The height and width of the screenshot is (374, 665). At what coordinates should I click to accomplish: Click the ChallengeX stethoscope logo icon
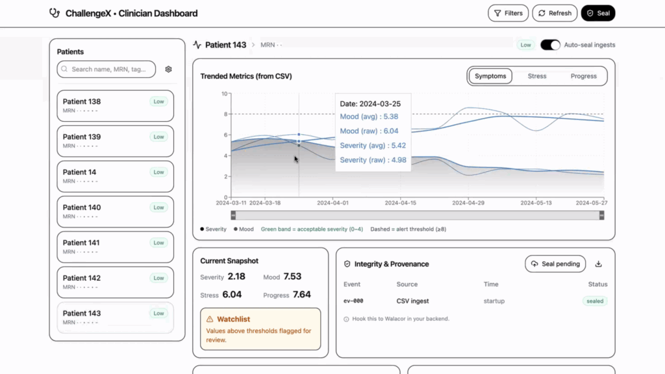55,13
